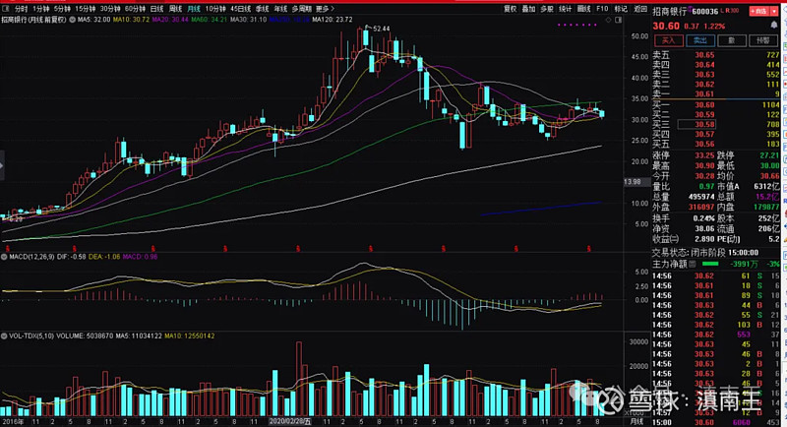787x427 pixels.
Task: Click 买五 bid row 30.56
Action: click(x=716, y=144)
